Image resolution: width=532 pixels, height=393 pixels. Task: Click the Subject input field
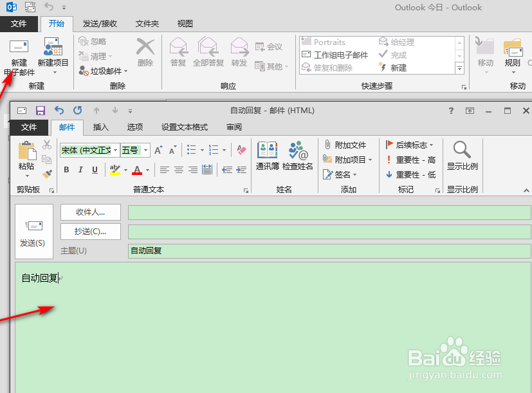329,251
